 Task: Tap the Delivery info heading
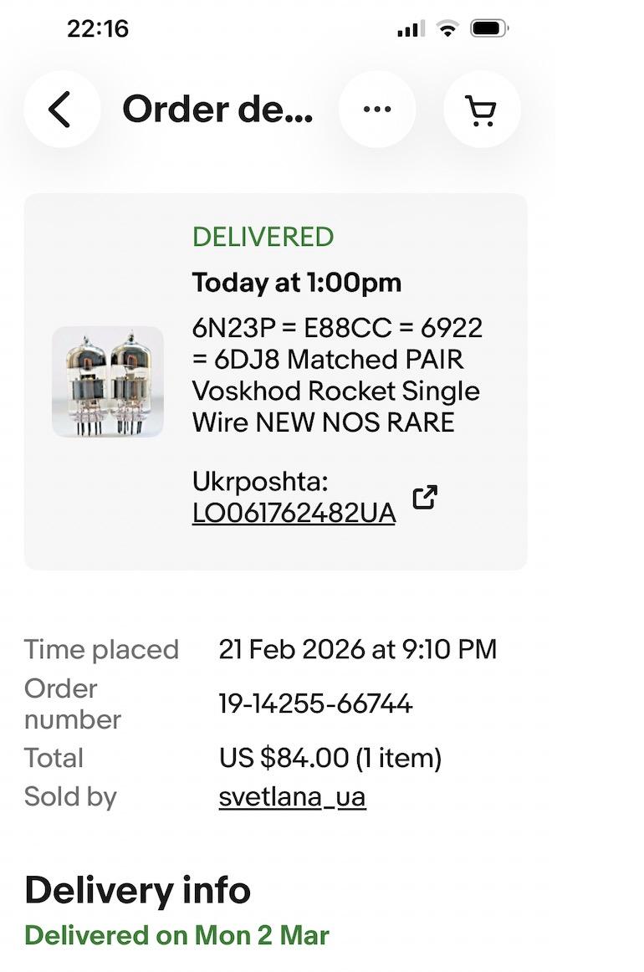(x=137, y=890)
